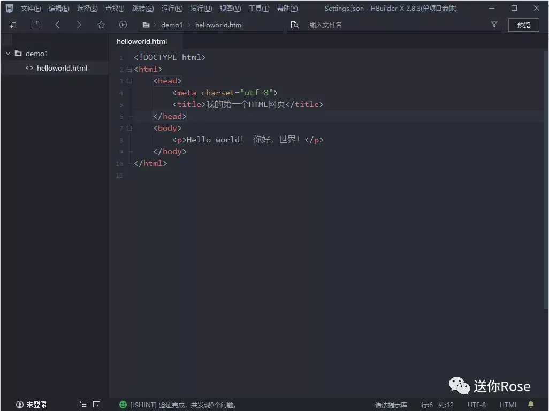Open the terminal icon in status bar

pos(96,405)
